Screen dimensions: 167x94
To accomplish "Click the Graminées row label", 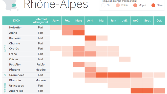I will (17, 75).
